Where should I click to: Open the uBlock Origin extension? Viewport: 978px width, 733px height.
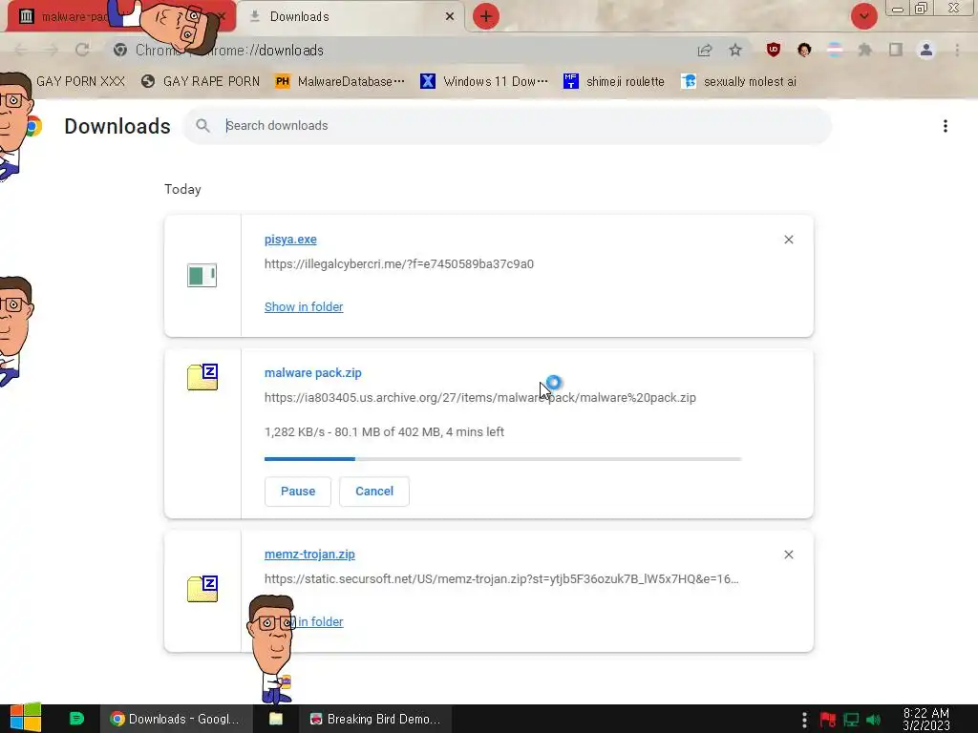pyautogui.click(x=774, y=50)
